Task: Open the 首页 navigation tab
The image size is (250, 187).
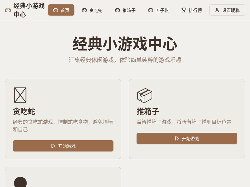Action: tap(61, 10)
